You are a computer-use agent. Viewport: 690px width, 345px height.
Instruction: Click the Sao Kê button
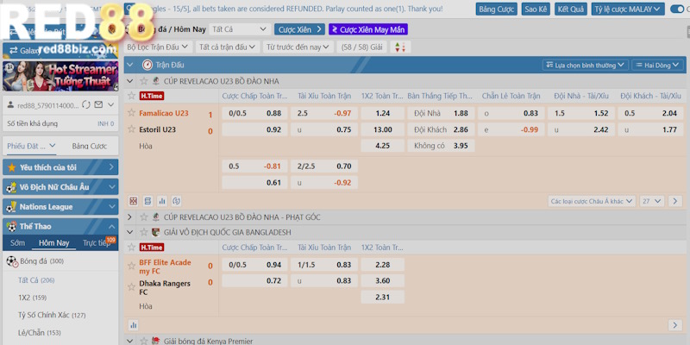pyautogui.click(x=536, y=9)
